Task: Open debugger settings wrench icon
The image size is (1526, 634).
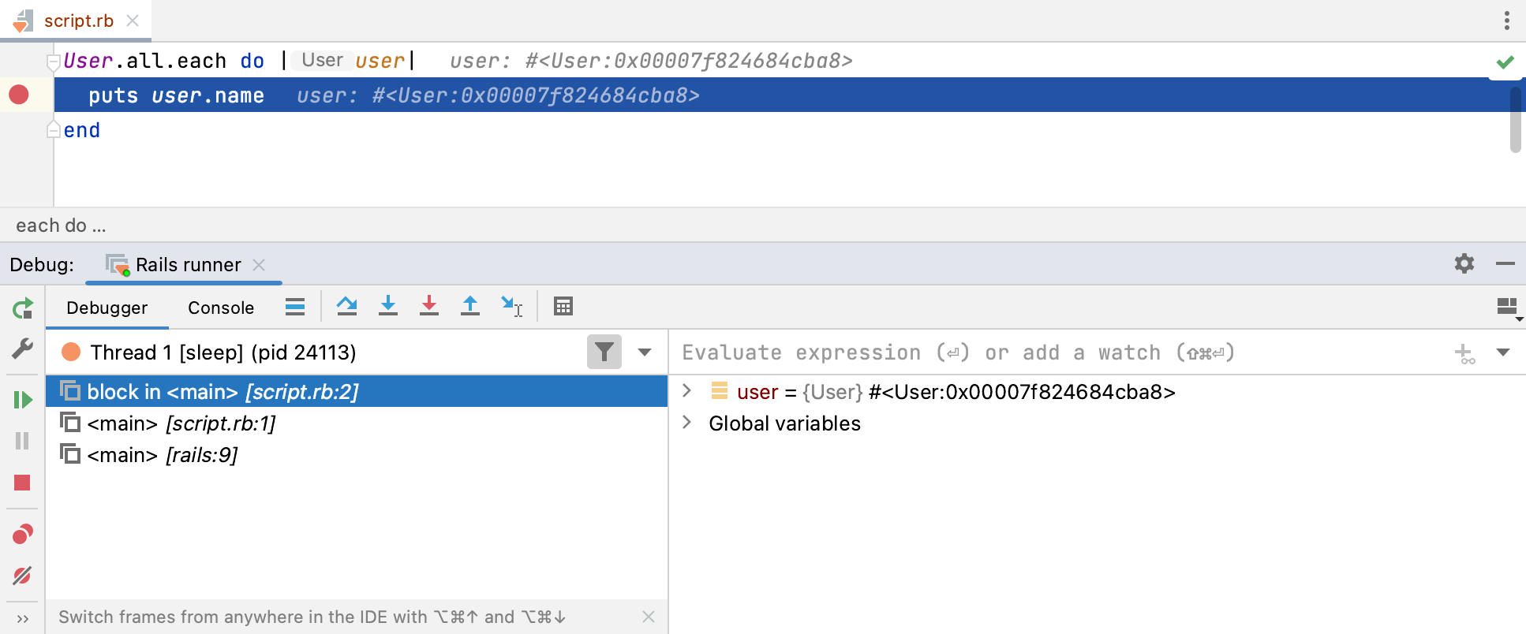Action: [23, 349]
